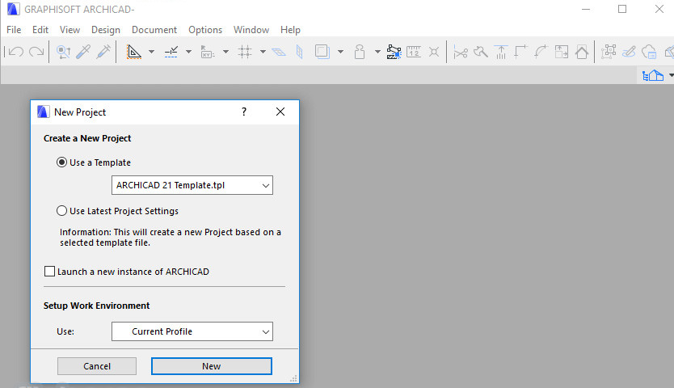Open the Current Profile dropdown
Viewport: 674px width, 388px height.
coord(192,331)
